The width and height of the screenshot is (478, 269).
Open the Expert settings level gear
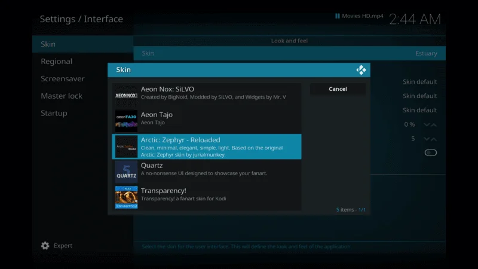tap(45, 246)
